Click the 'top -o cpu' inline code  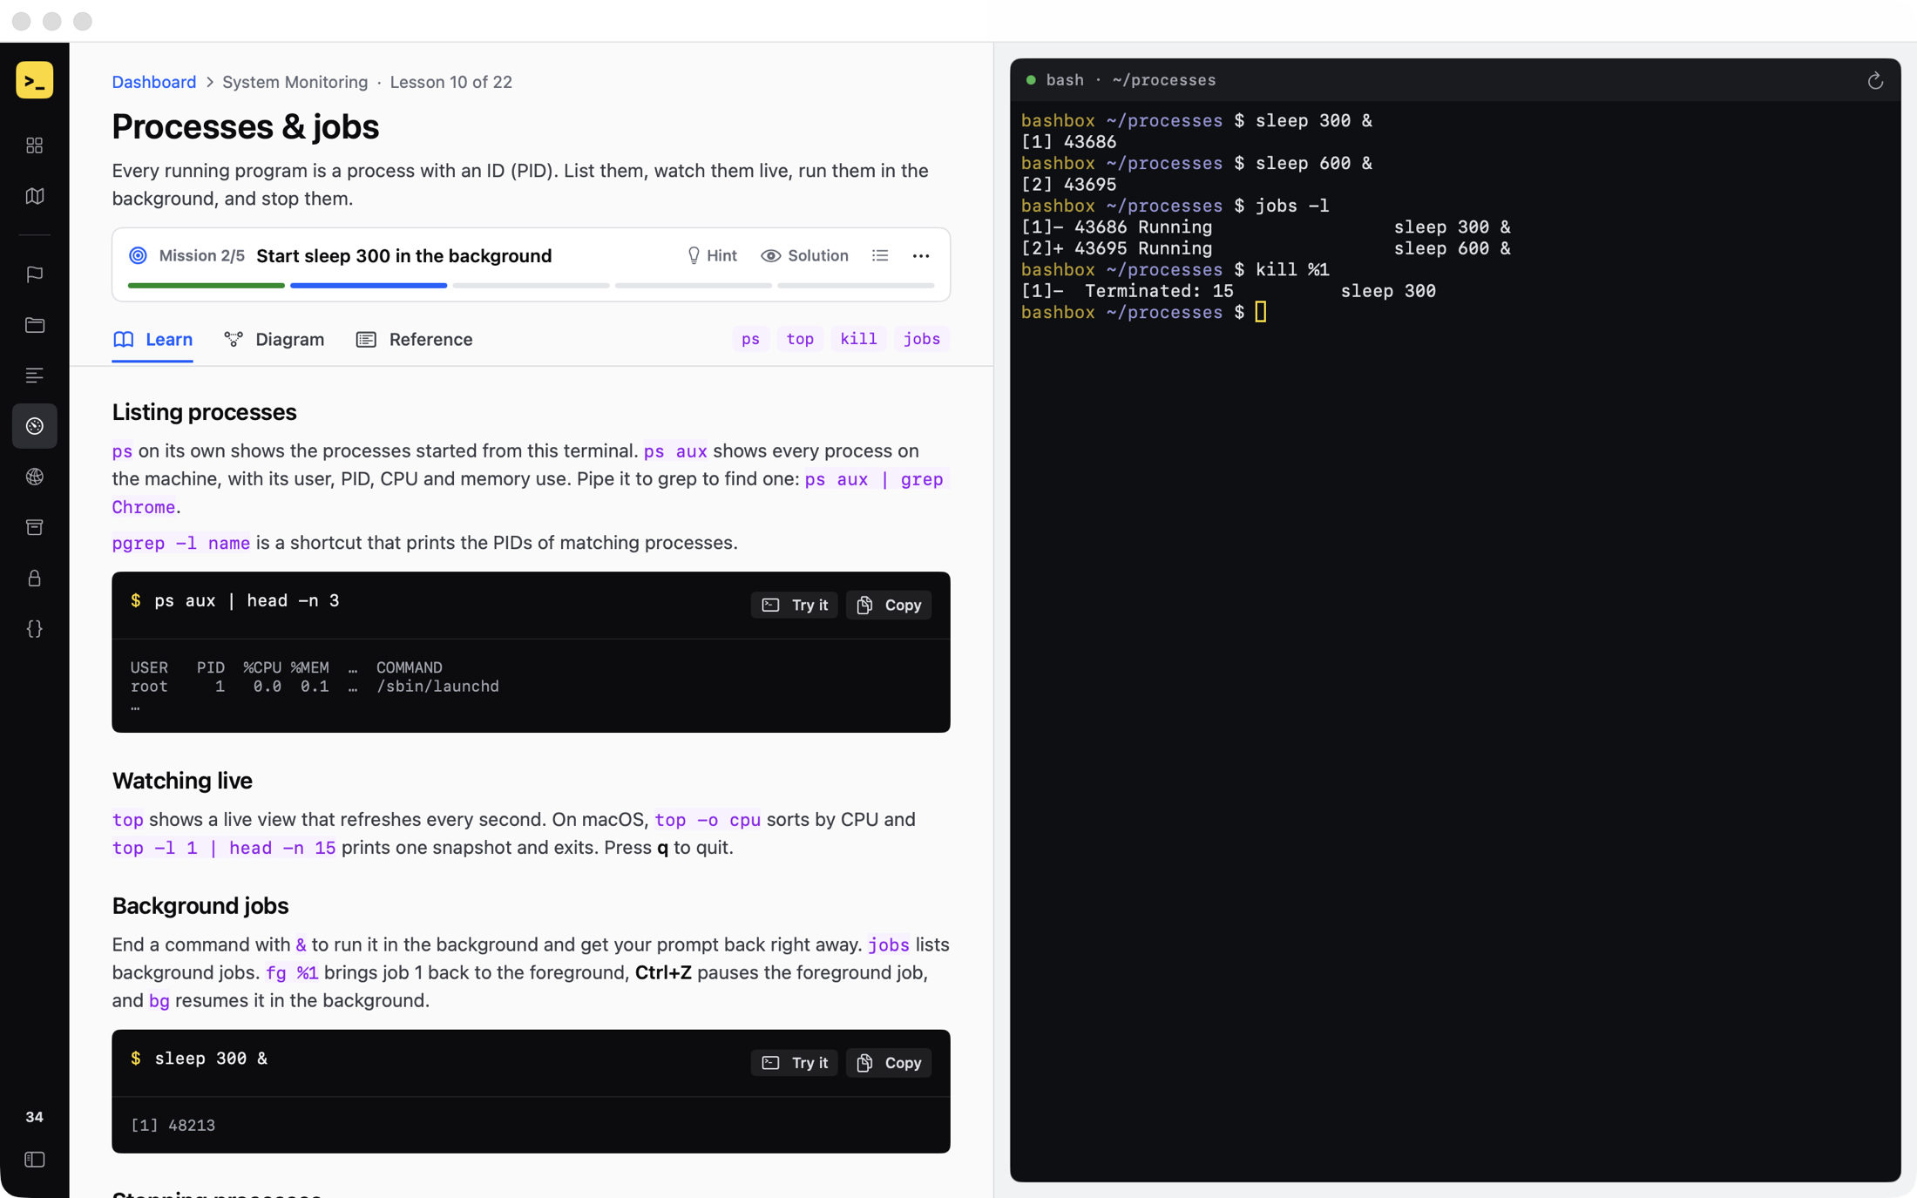[x=708, y=820]
